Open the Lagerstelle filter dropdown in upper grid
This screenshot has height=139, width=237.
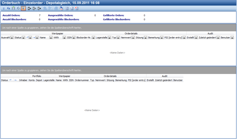(109, 38)
